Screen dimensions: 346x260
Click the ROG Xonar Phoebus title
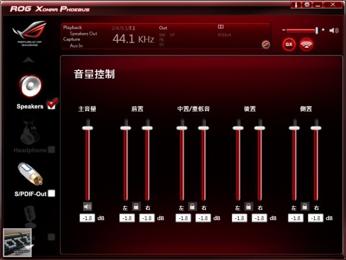[50, 9]
